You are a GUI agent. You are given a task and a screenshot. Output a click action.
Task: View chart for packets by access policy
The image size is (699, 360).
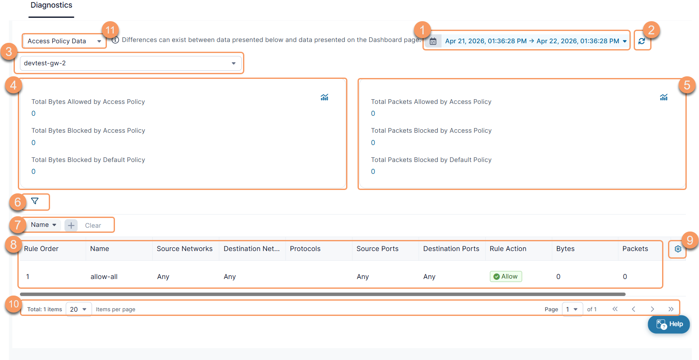tap(664, 97)
